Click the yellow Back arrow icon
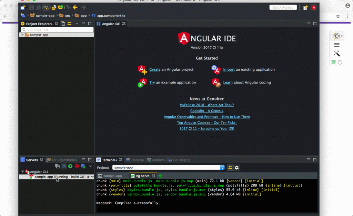 75,8
